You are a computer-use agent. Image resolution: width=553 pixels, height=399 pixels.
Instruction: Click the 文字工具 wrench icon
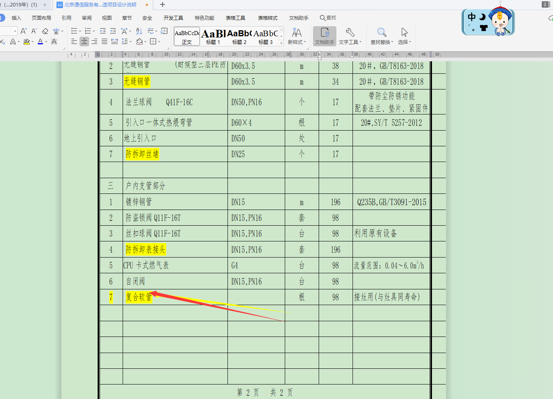pos(350,32)
